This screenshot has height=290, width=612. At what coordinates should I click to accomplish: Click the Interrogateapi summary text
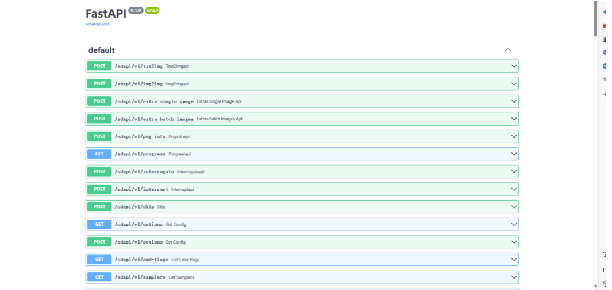[191, 172]
